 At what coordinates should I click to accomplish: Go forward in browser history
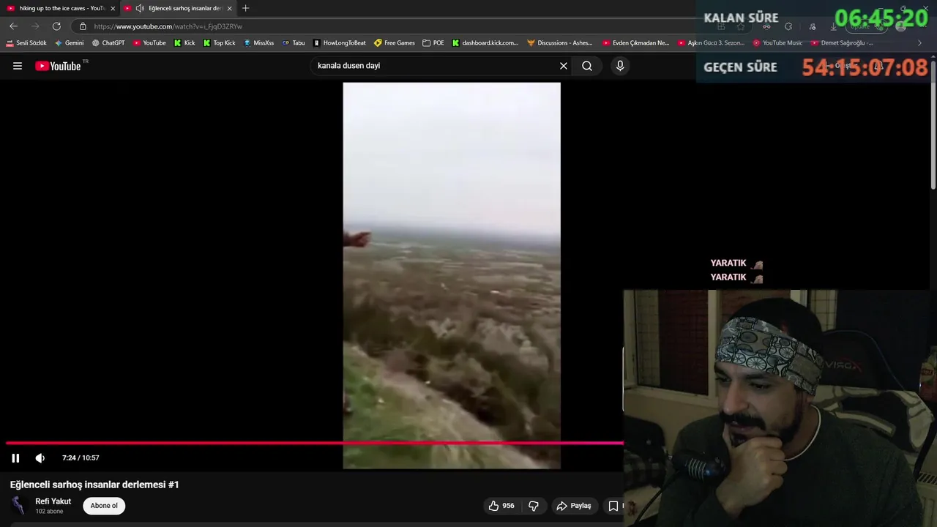coord(34,26)
